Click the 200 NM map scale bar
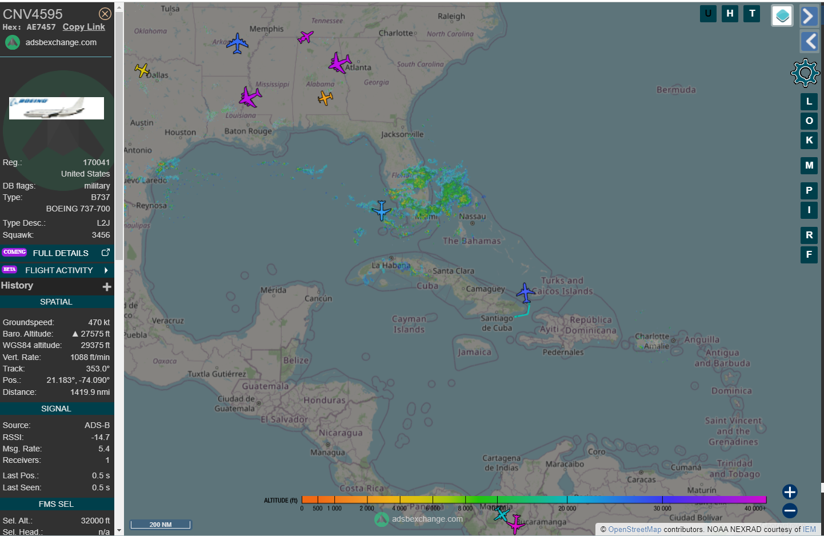Image resolution: width=824 pixels, height=536 pixels. (161, 525)
